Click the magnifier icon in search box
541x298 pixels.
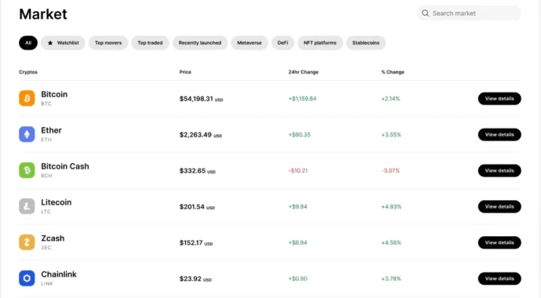pos(426,13)
